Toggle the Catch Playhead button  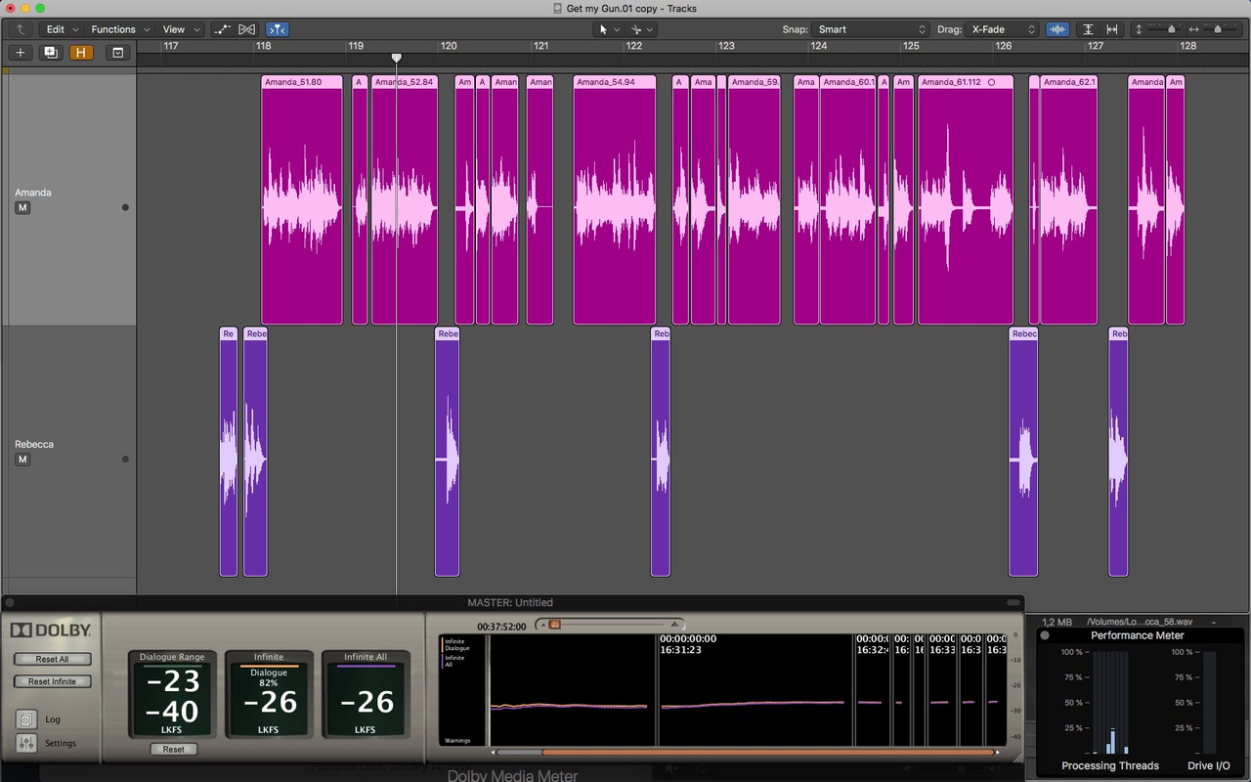[x=278, y=29]
